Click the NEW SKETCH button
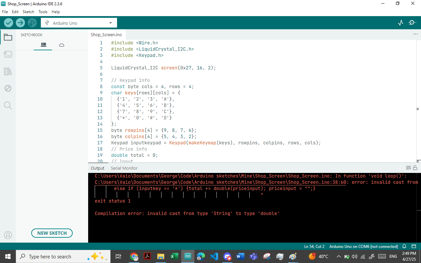421x263 pixels. [x=52, y=233]
